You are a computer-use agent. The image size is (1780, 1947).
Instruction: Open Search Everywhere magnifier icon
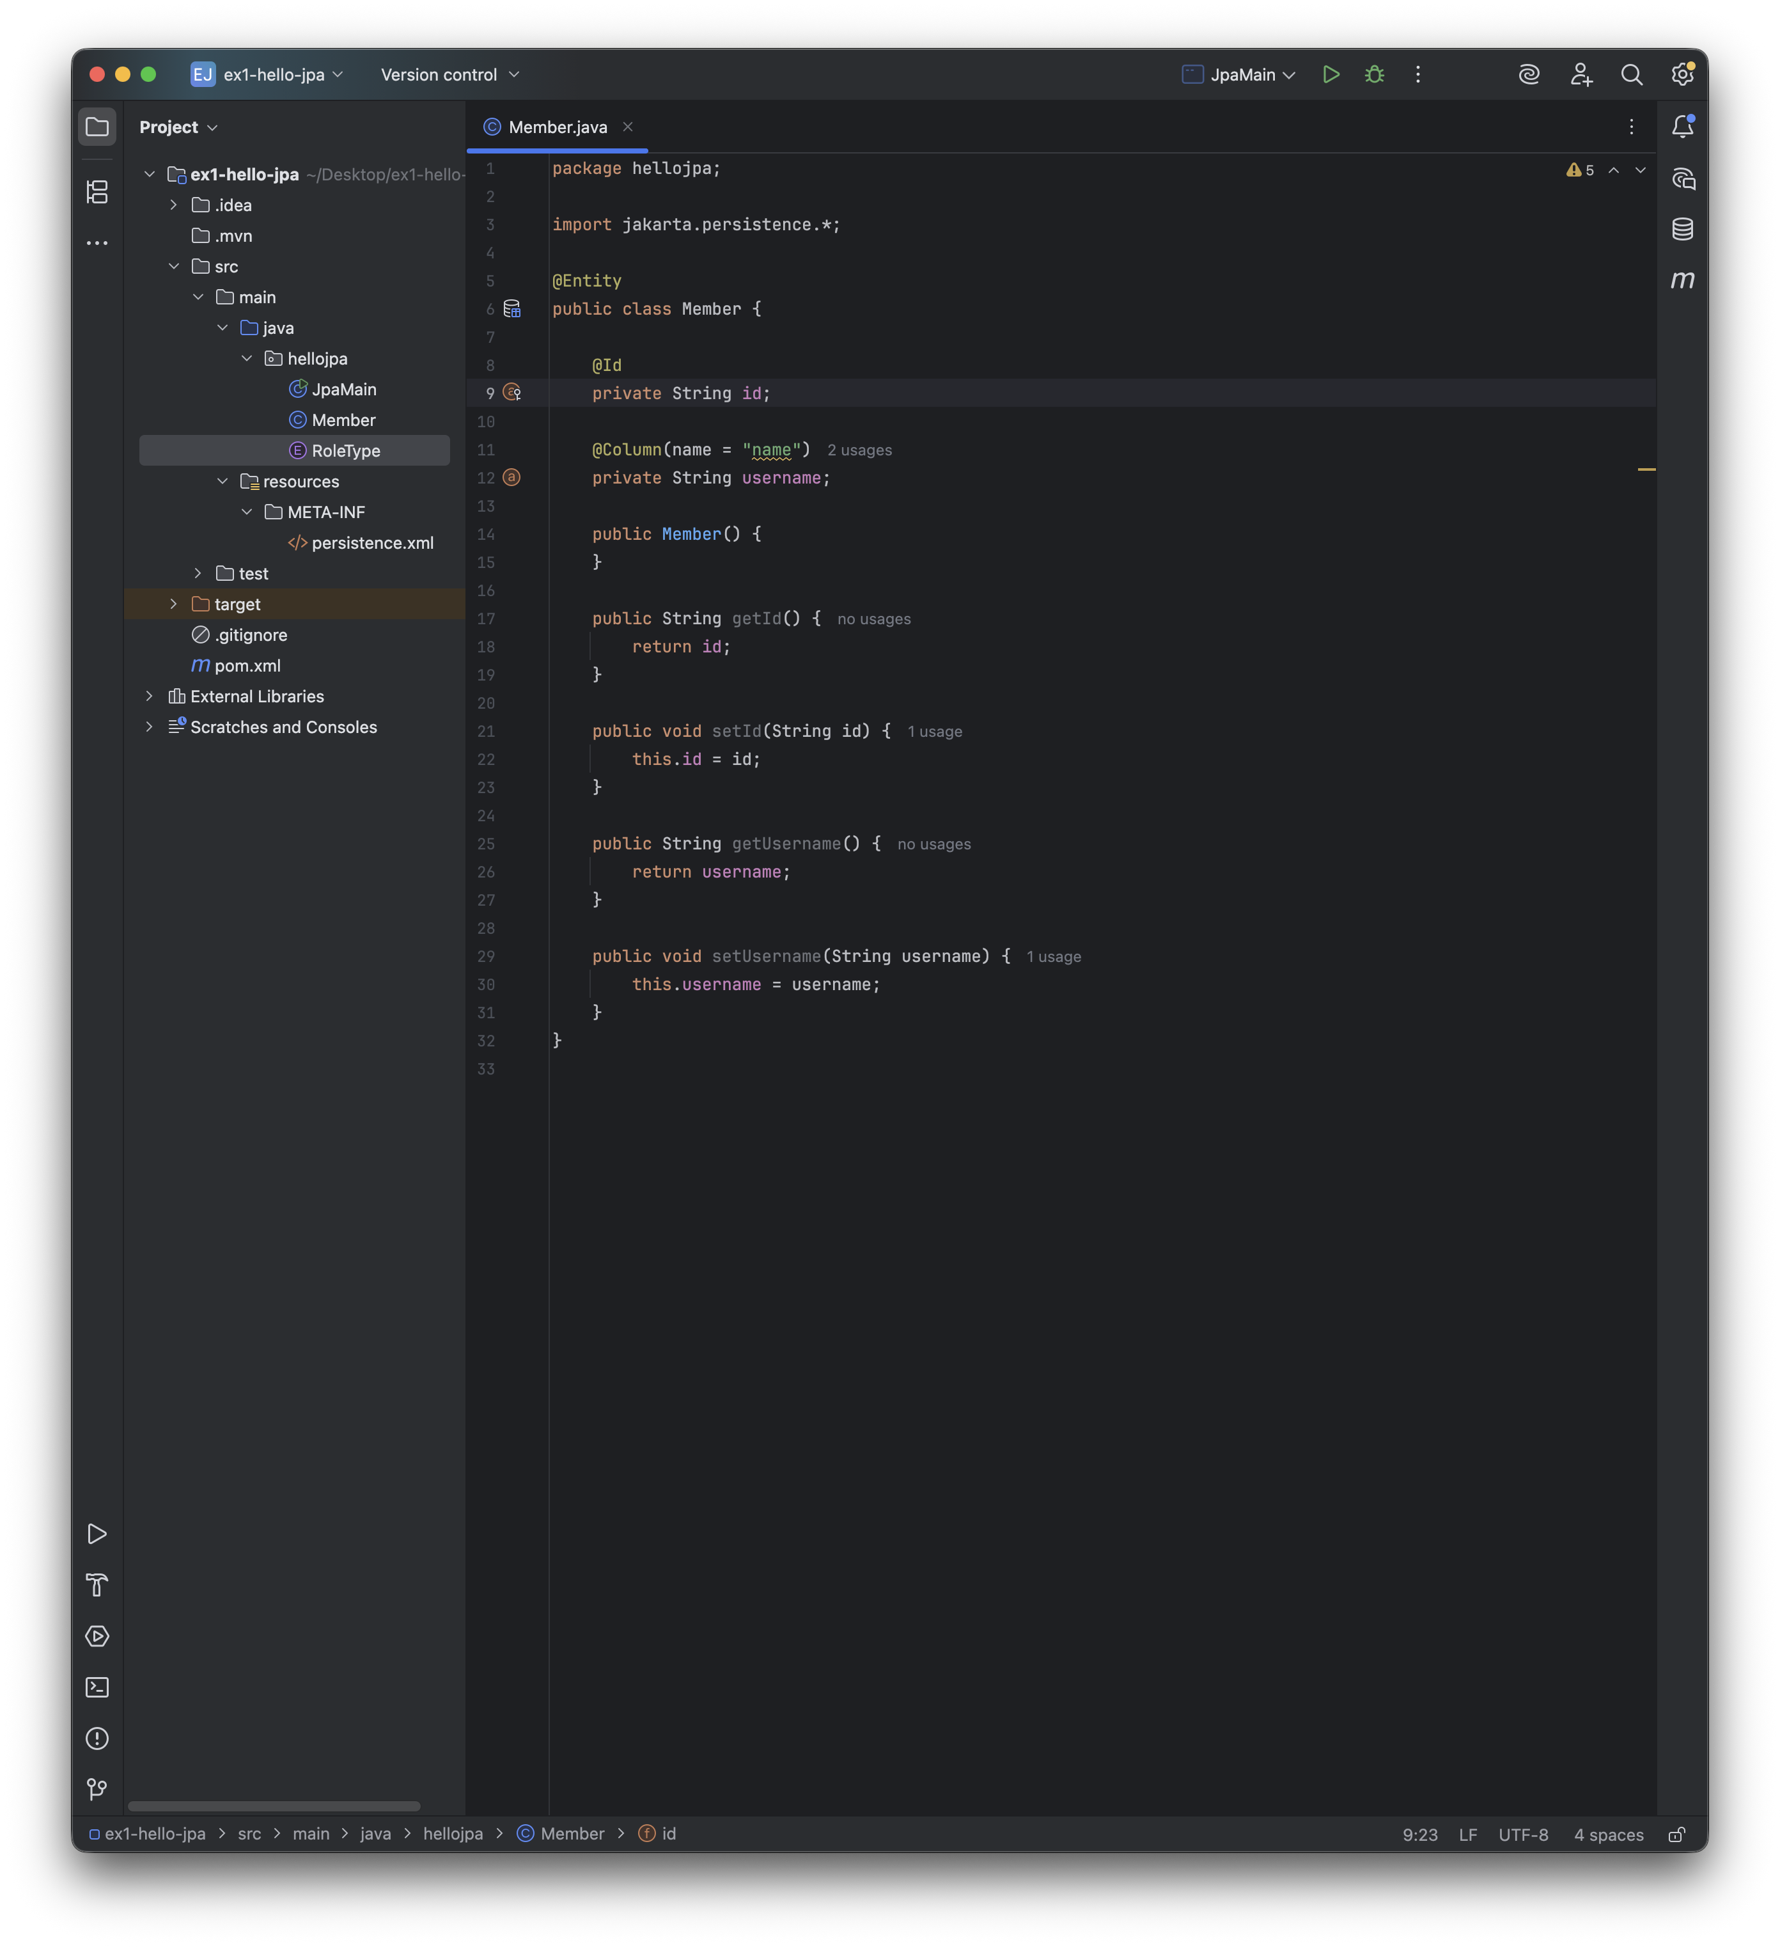[x=1631, y=74]
